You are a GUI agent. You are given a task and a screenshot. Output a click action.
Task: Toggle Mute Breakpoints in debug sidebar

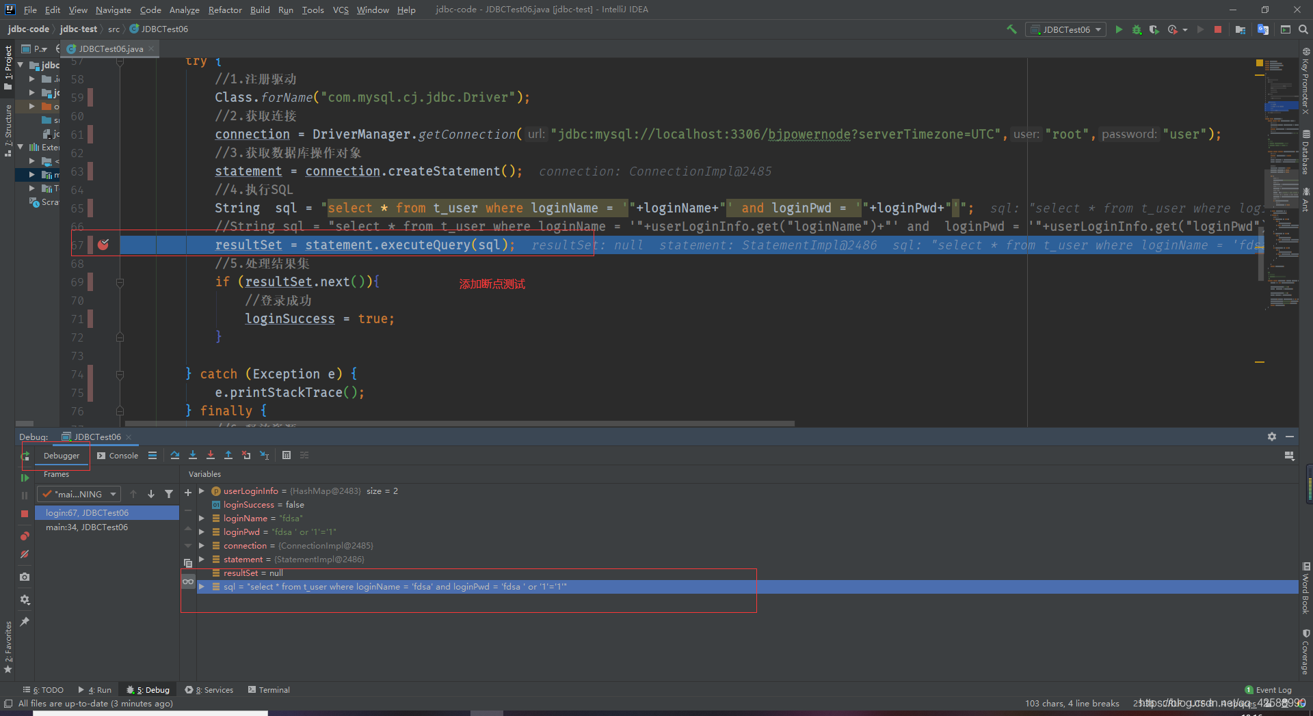point(25,554)
